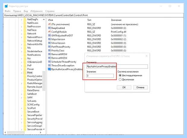The height and width of the screenshot is (138, 187).
Task: Expand the SafeBoot tree node
Action: click(21, 94)
